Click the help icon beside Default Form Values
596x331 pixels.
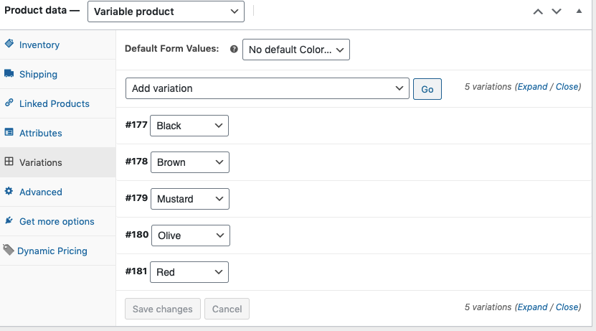pyautogui.click(x=233, y=50)
